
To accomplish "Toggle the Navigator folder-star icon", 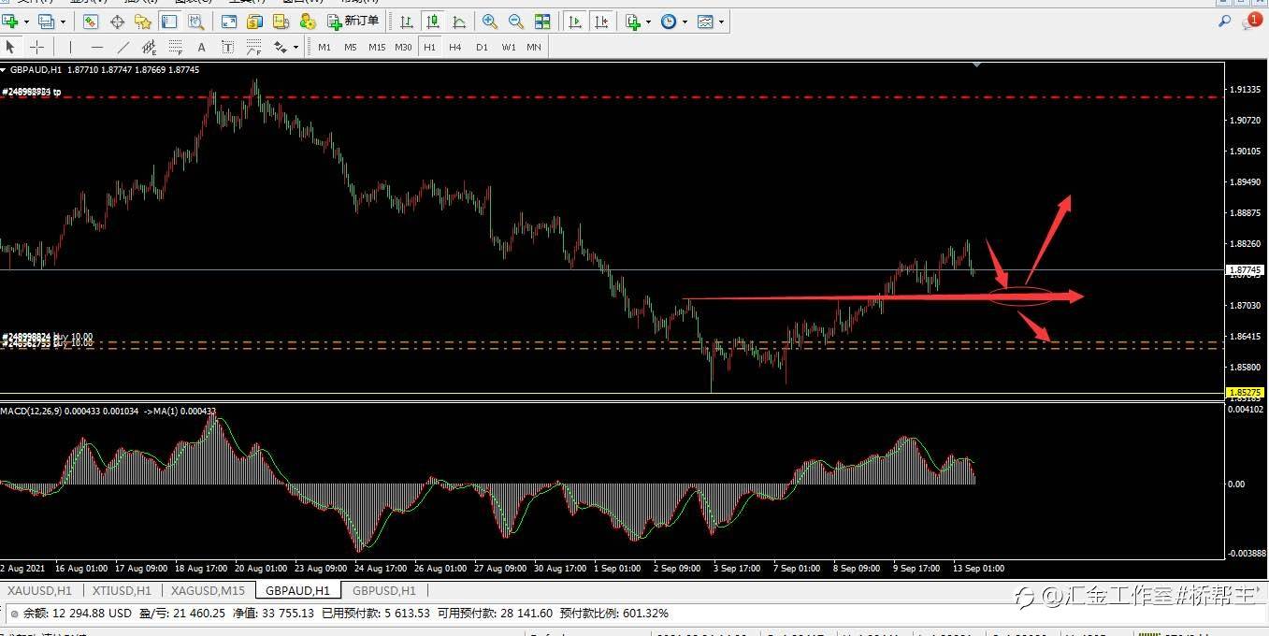I will pos(143,22).
